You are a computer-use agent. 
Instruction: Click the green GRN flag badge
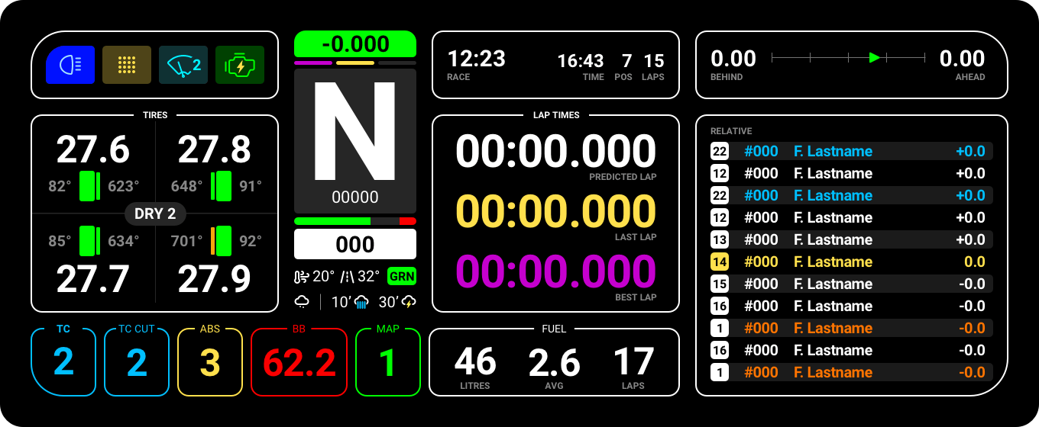[401, 276]
